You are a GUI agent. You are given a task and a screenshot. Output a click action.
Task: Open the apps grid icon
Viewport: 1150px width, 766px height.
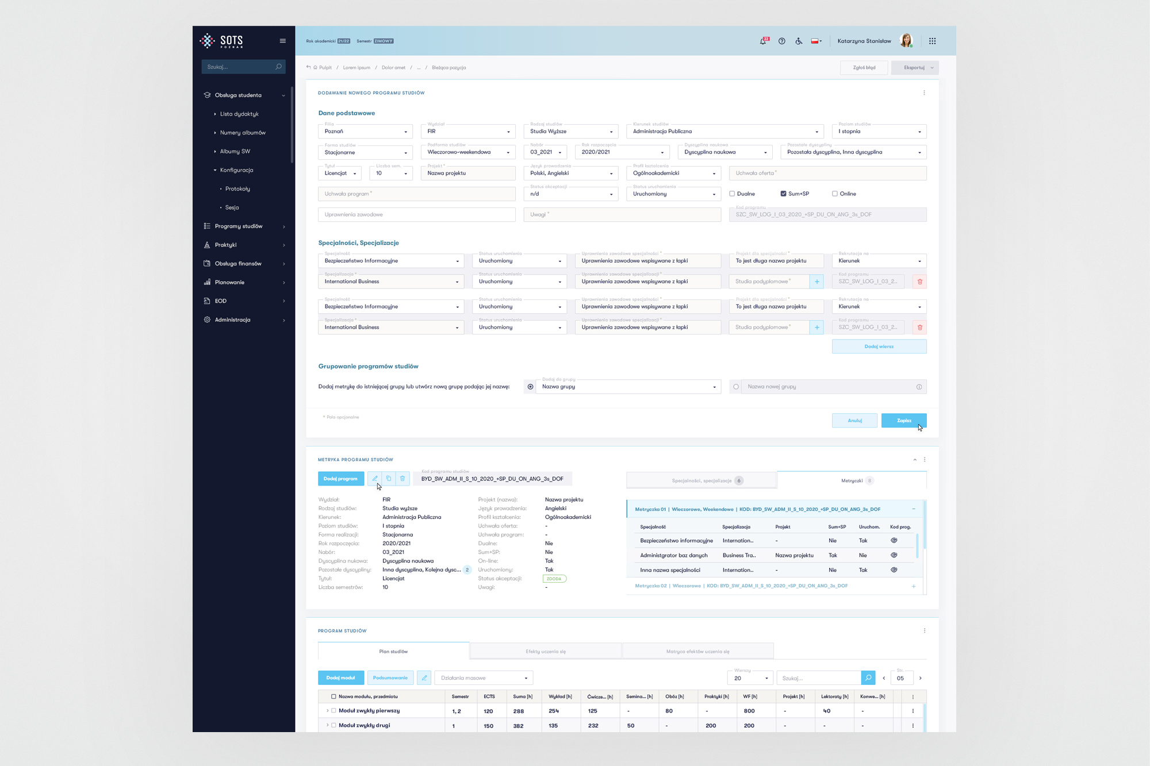(932, 41)
